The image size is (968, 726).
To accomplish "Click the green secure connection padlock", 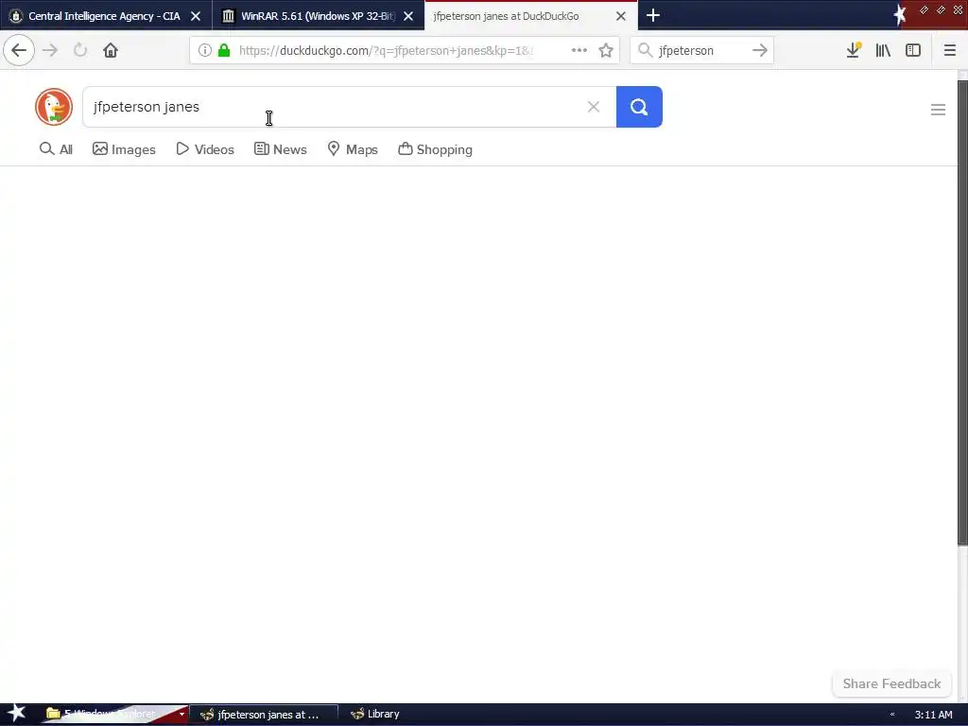I will coord(224,50).
